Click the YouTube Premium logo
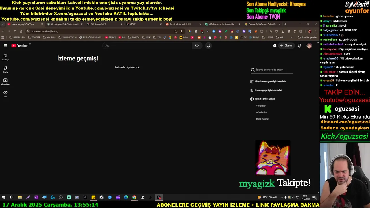This screenshot has width=370, height=208. click(x=21, y=46)
